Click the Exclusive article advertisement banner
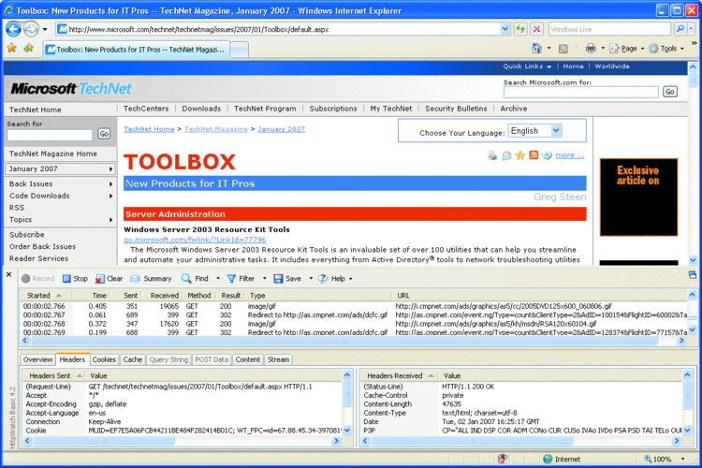The height and width of the screenshot is (468, 702). coord(638,197)
